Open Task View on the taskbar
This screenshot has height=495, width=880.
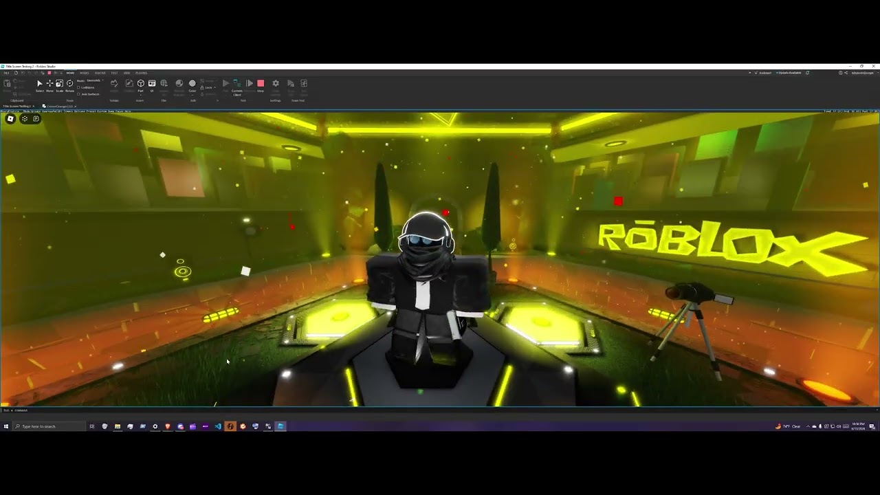tap(92, 426)
